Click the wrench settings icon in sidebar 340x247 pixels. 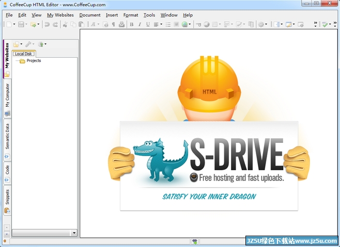pos(28,44)
